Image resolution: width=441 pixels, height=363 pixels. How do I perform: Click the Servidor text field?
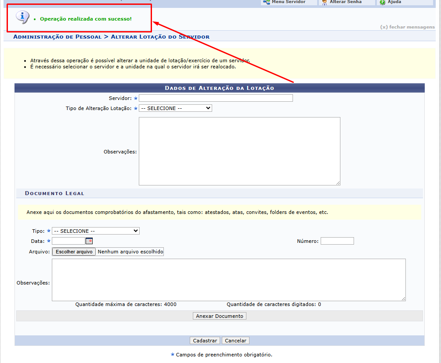pyautogui.click(x=216, y=98)
